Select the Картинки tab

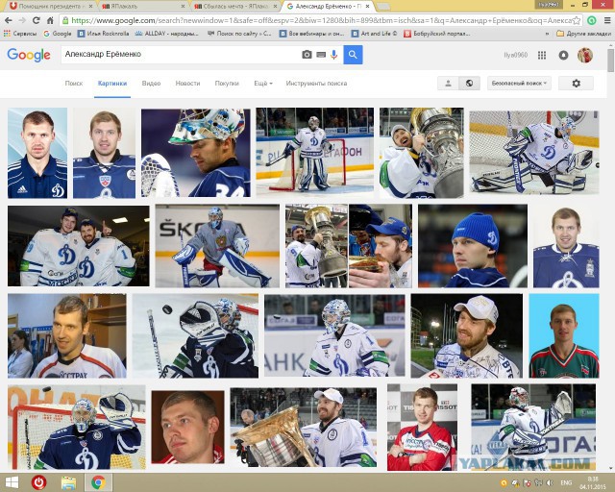click(x=112, y=84)
